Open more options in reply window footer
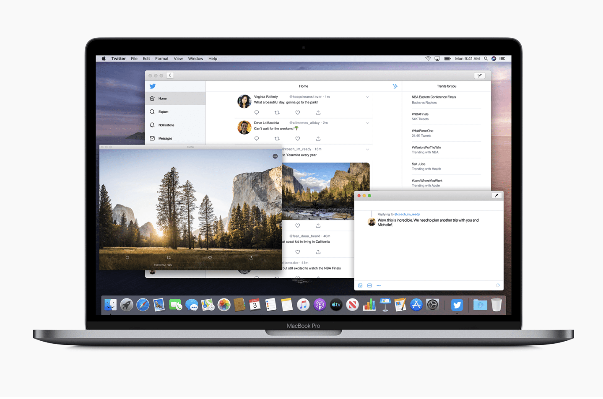Viewport: 603px width, 399px height. point(379,285)
